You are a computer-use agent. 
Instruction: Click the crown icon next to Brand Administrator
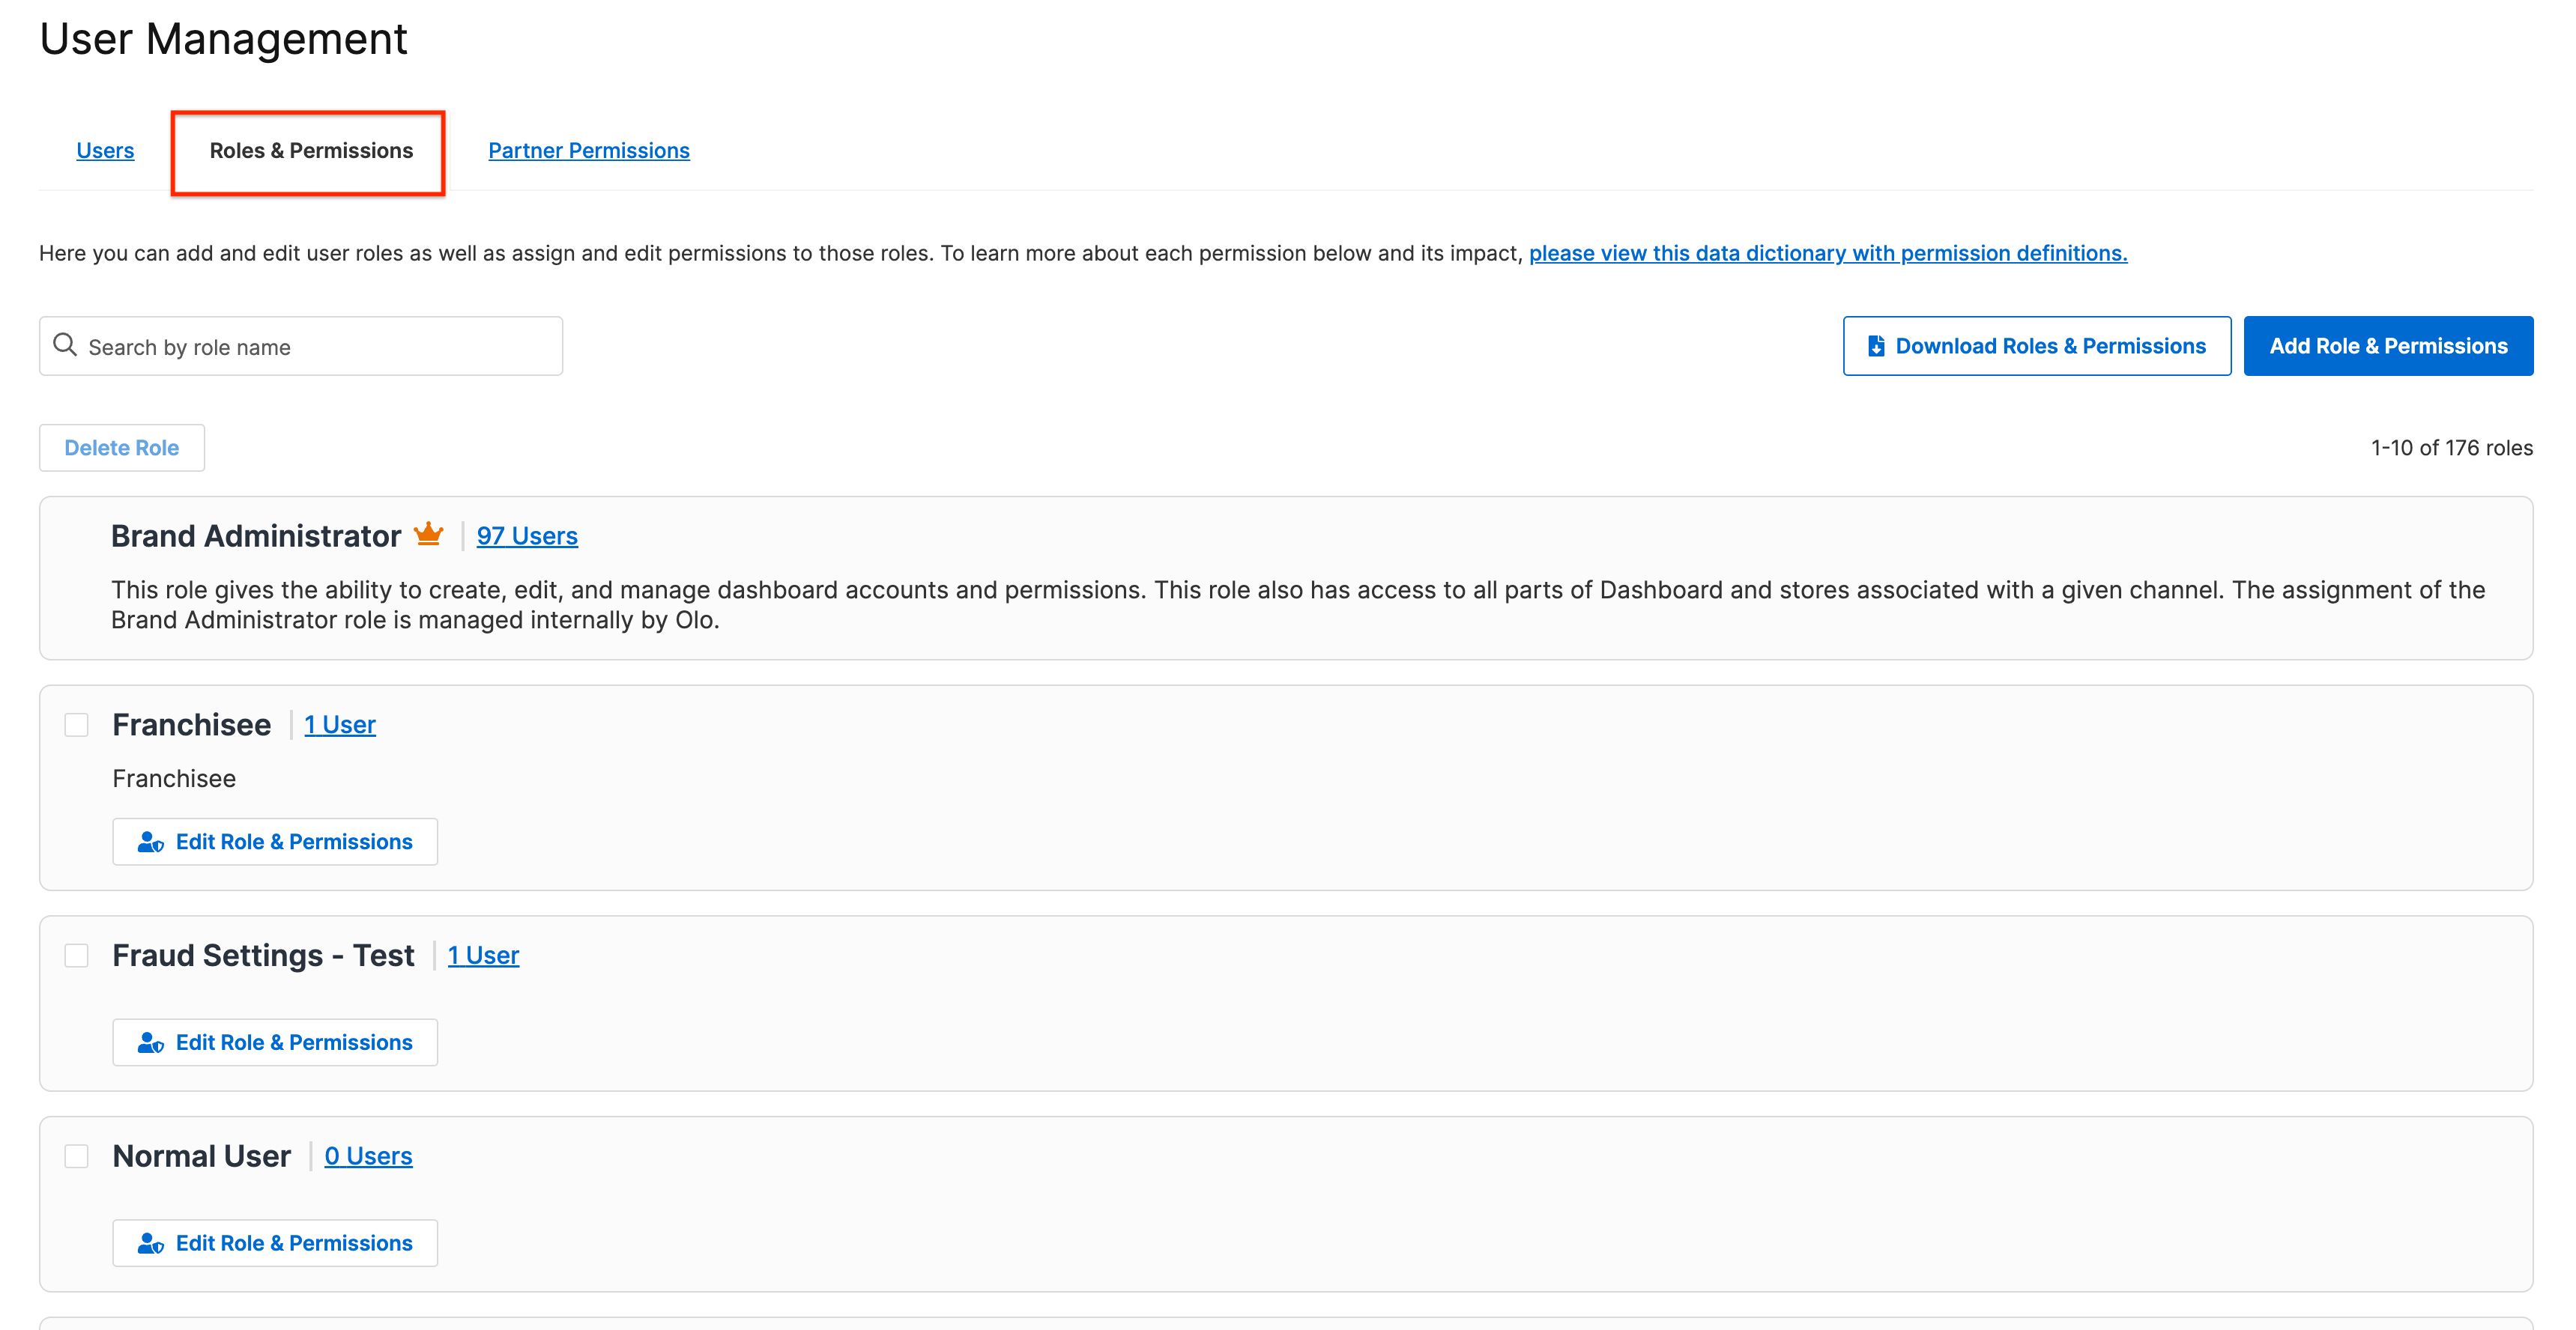428,535
